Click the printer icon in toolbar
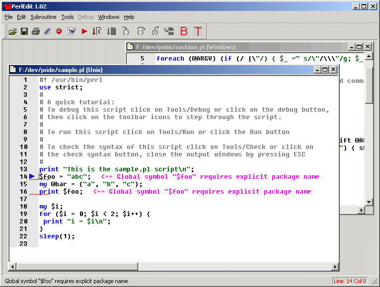 coord(35,31)
